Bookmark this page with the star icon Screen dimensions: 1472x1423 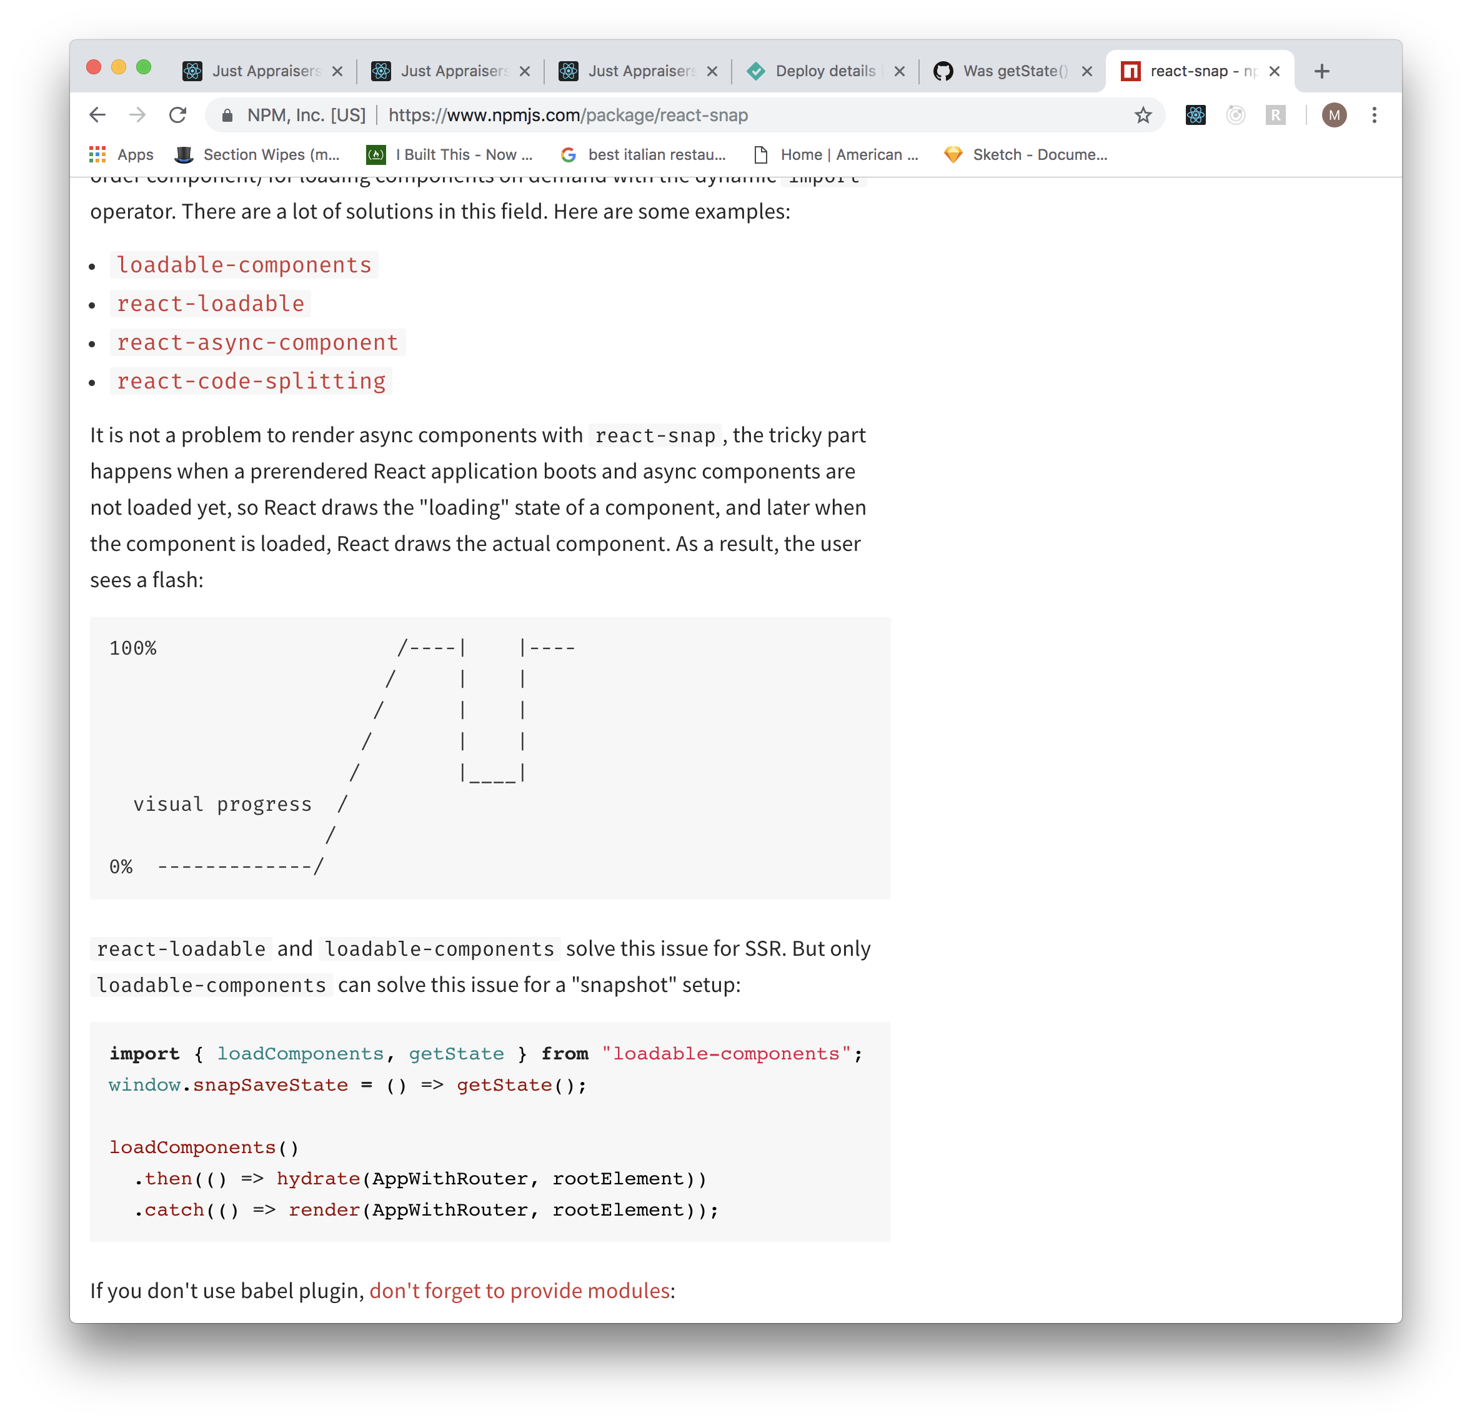tap(1143, 115)
